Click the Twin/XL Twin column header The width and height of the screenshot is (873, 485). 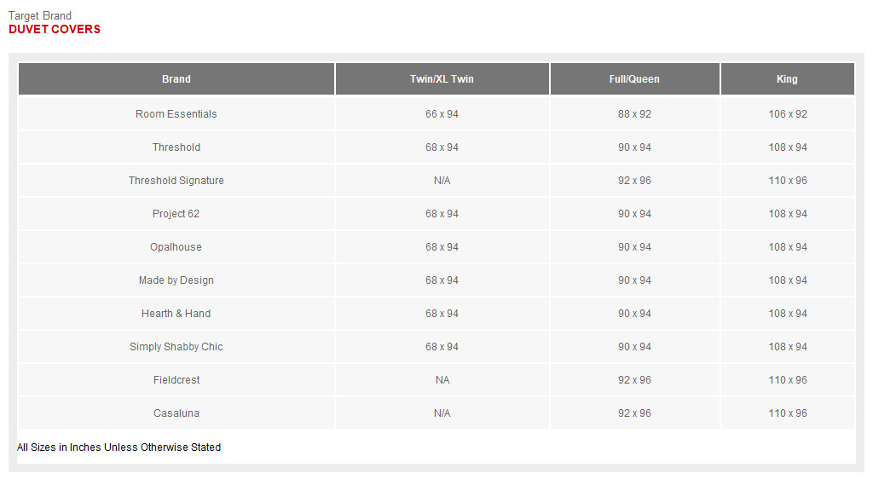[442, 79]
